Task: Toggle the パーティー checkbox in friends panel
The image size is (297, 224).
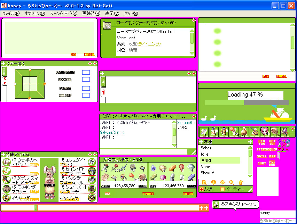Action: pyautogui.click(x=222, y=189)
